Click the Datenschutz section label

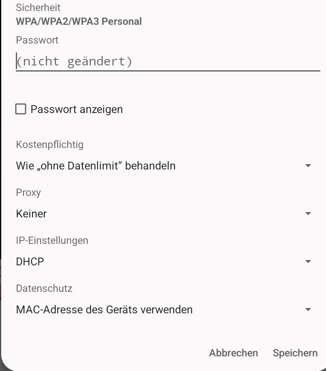pos(44,288)
